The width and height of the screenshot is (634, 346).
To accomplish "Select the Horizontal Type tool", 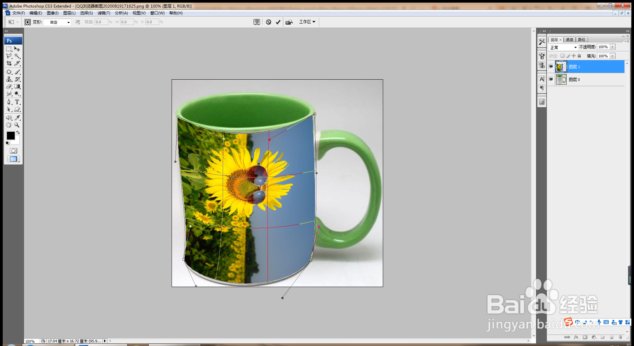I will click(x=17, y=102).
